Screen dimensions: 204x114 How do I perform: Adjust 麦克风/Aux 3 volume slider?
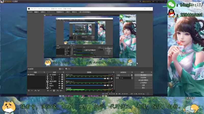(86, 85)
